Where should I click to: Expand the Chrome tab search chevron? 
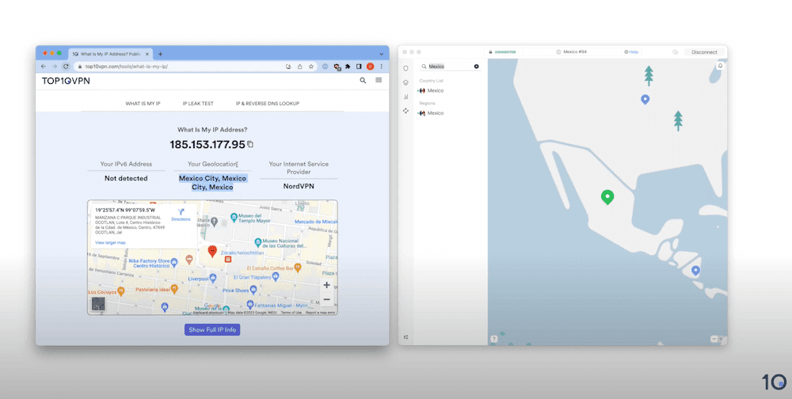tap(382, 54)
